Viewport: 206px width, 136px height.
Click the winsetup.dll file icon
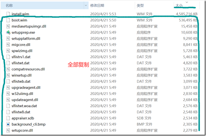8,75
